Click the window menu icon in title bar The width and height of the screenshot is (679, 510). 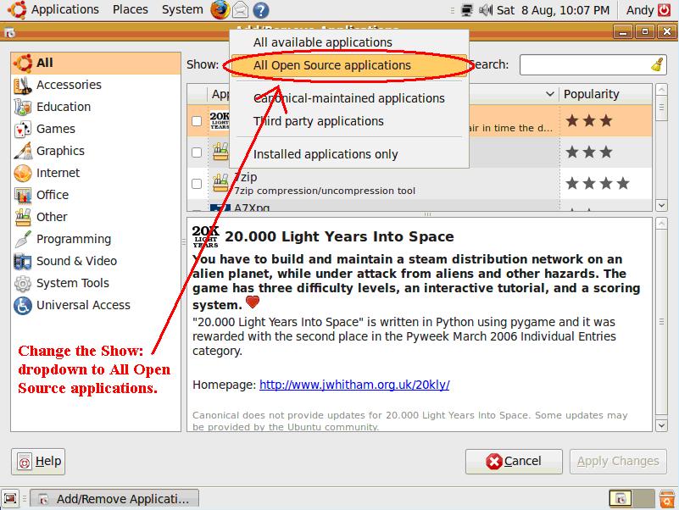9,32
